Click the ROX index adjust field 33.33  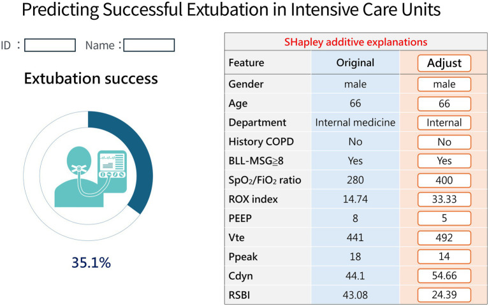click(x=444, y=200)
